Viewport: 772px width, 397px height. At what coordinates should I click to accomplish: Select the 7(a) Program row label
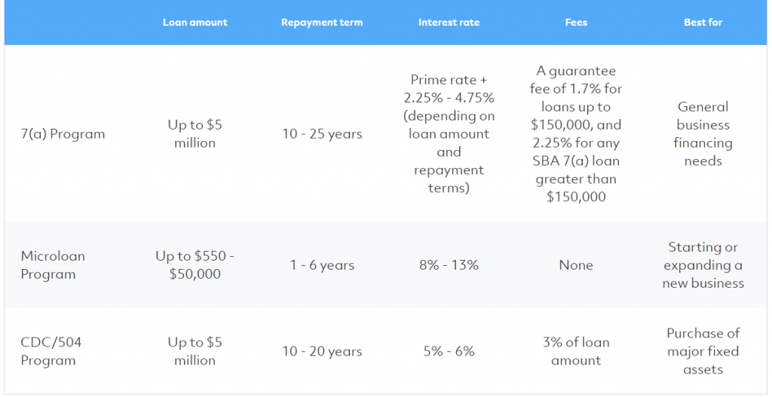63,134
